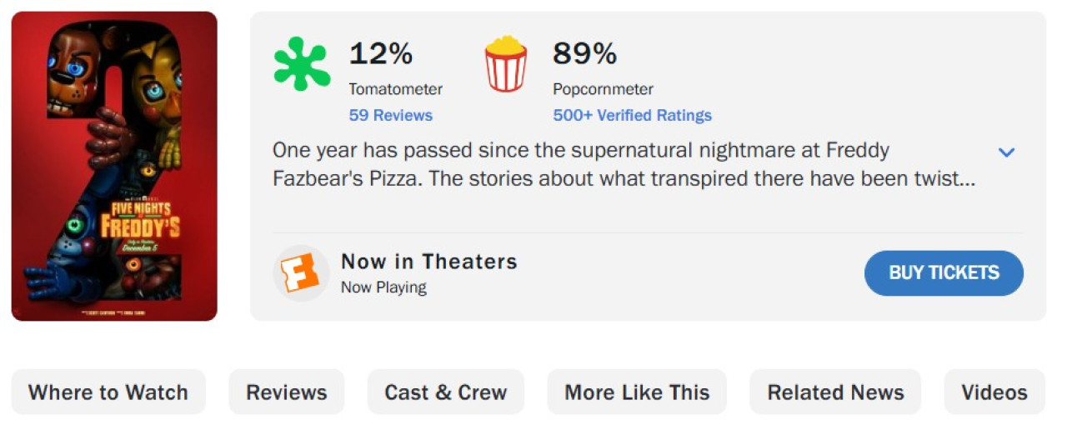Open the 59 Reviews link

coord(390,115)
